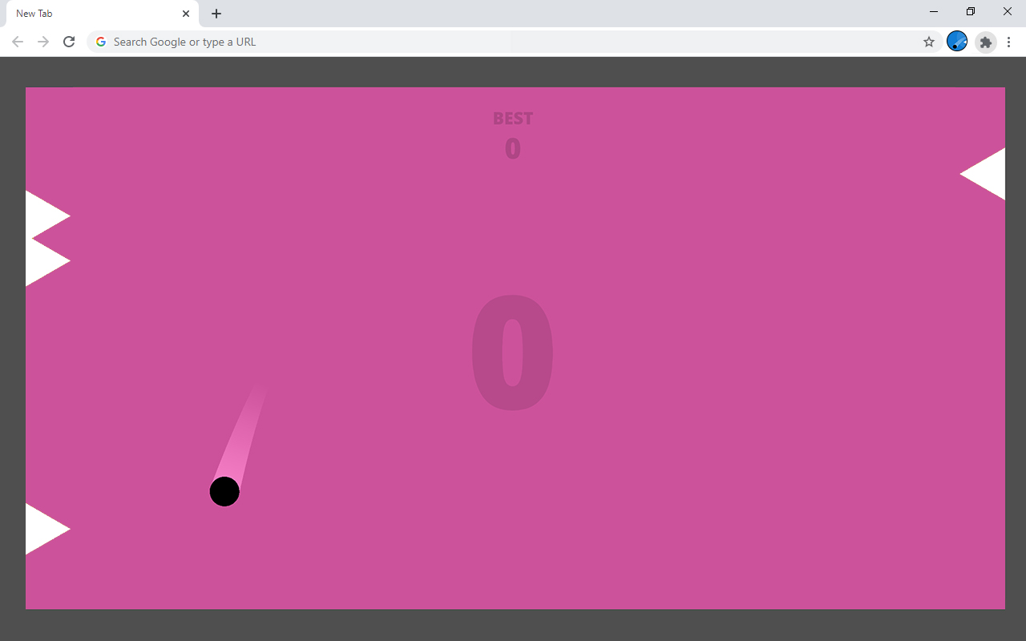Open a new tab with the plus button

[216, 13]
